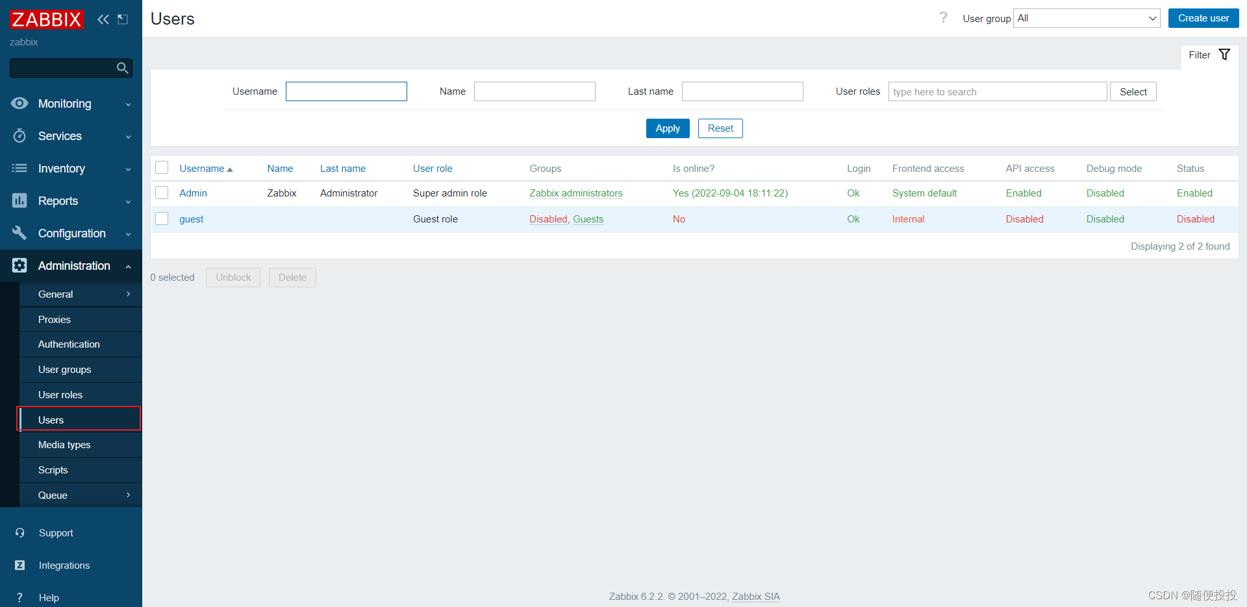Check the guest user row checkbox

click(162, 219)
